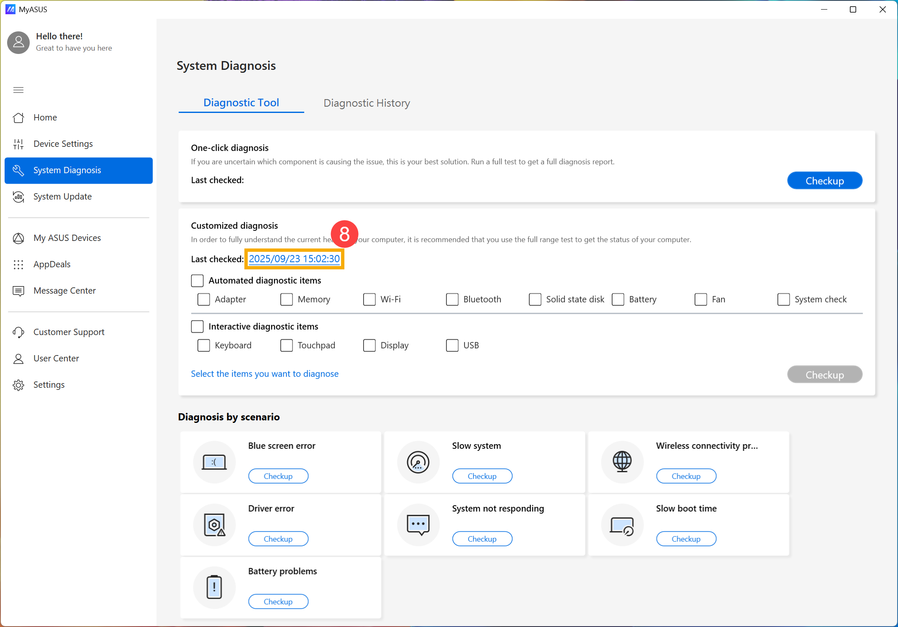Viewport: 898px width, 627px height.
Task: Check the Battery checkbox
Action: [x=618, y=299]
